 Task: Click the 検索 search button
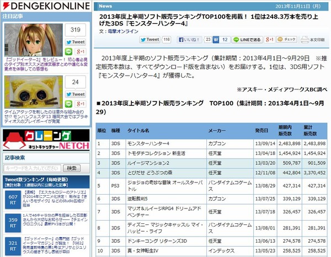tap(72, 168)
